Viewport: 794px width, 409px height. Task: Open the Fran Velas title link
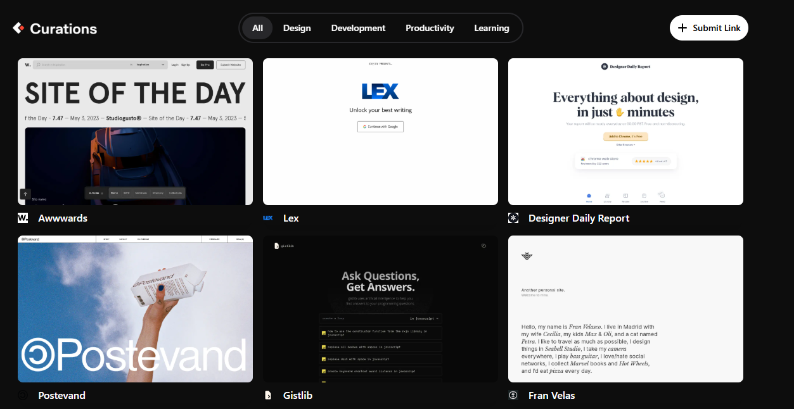point(552,395)
